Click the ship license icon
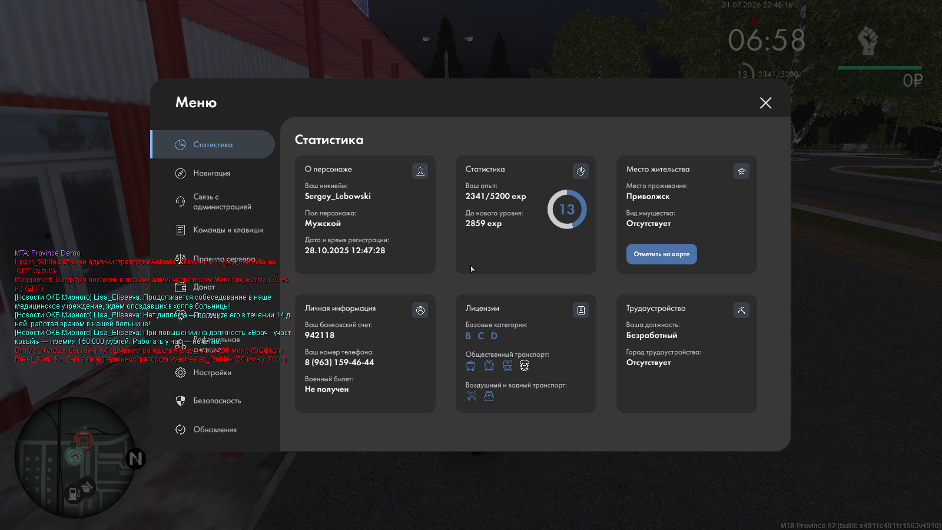942x530 pixels. point(489,396)
